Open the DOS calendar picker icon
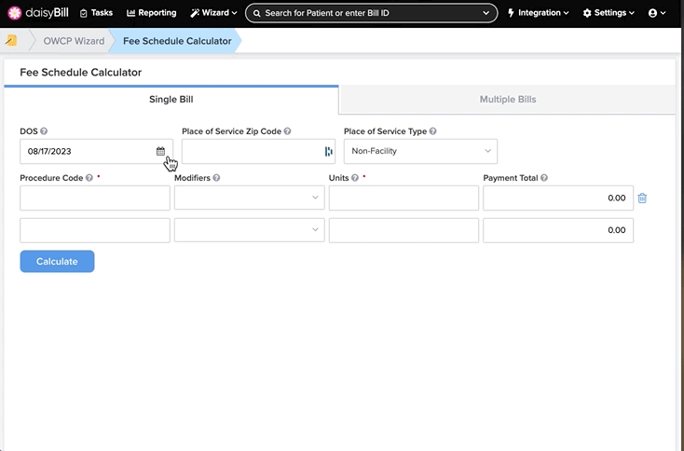 point(160,151)
